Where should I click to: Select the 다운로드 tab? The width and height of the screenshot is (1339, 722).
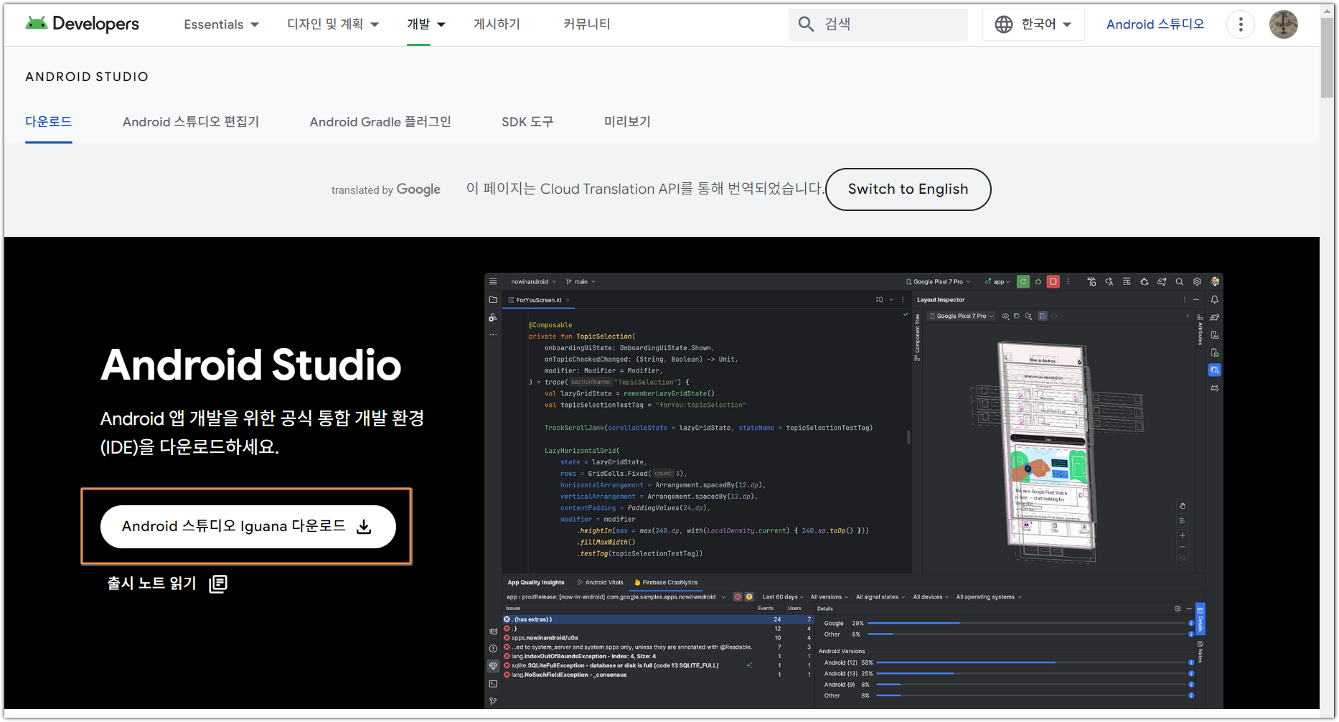49,122
